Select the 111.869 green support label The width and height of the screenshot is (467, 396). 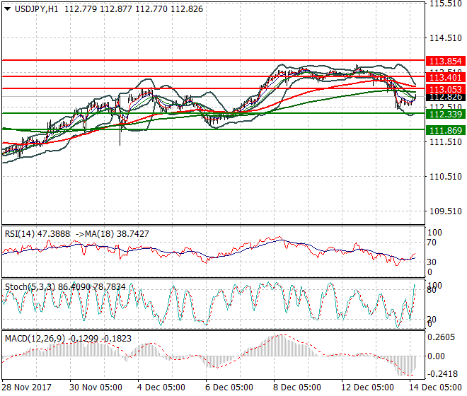tap(446, 130)
